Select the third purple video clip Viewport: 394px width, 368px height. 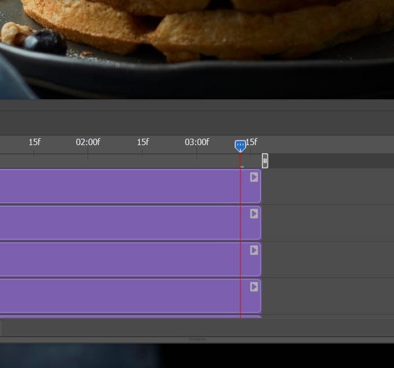[130, 259]
